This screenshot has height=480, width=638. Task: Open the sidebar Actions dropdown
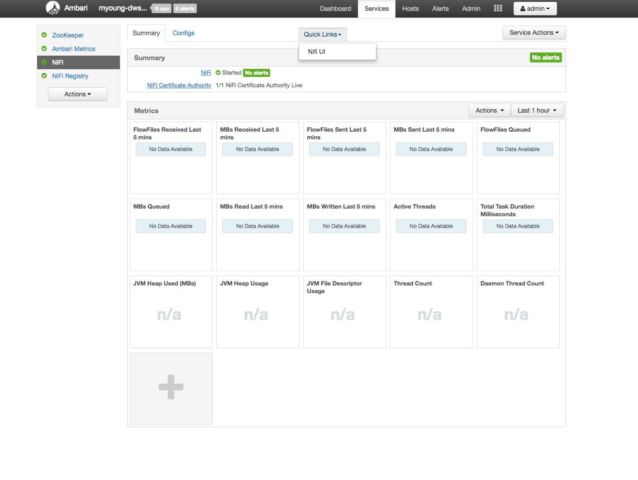click(77, 94)
